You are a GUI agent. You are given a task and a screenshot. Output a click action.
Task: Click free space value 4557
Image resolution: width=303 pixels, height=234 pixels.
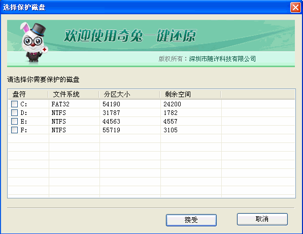click(x=171, y=122)
